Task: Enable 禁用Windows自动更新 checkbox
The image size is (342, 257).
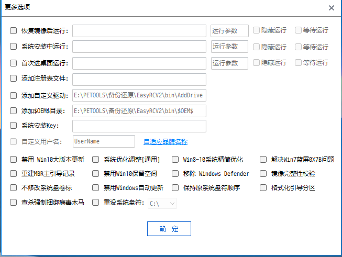Action: click(95, 188)
